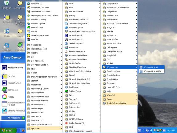The image size is (177, 133).
Task: Click the New Office Document icon
Action: pos(29,8)
